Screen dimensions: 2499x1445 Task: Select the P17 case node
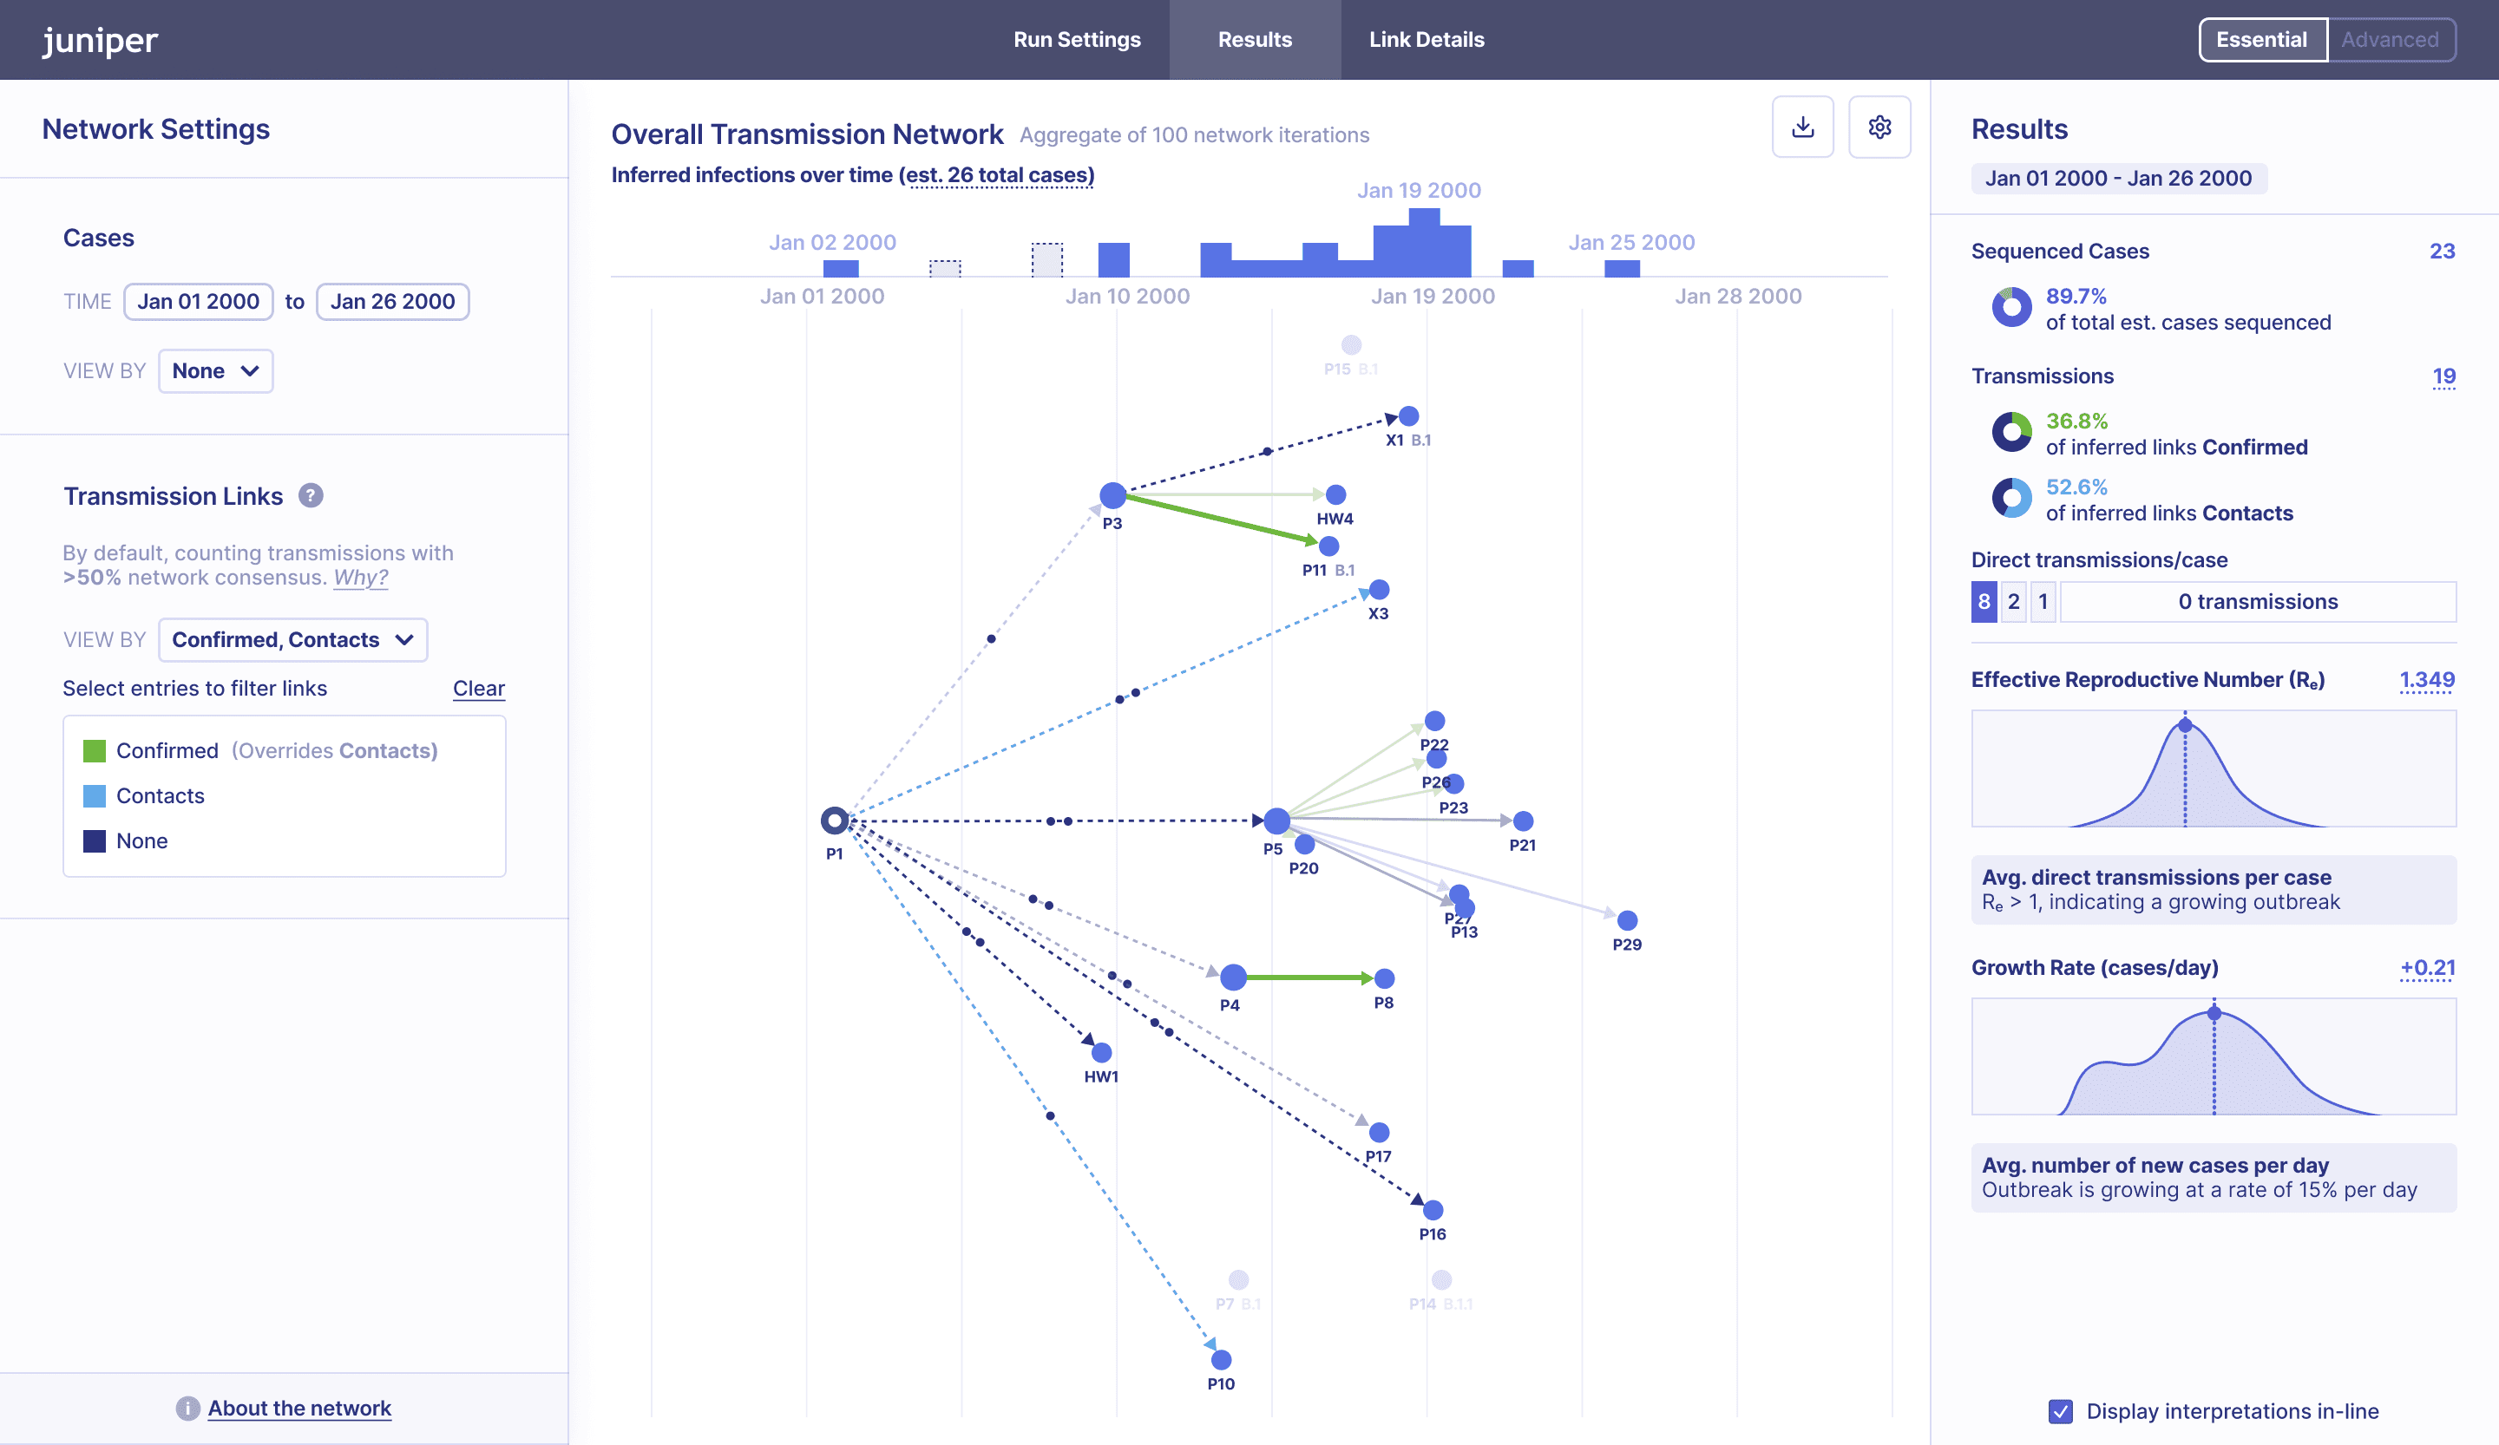1379,1132
